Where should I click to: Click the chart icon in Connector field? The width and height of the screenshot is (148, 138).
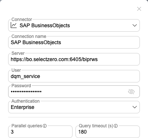14,25
